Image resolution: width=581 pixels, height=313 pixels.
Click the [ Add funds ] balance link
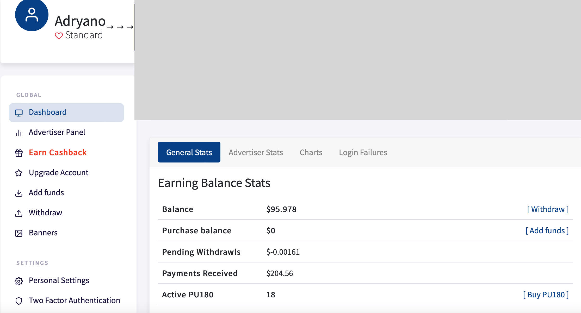pos(547,230)
